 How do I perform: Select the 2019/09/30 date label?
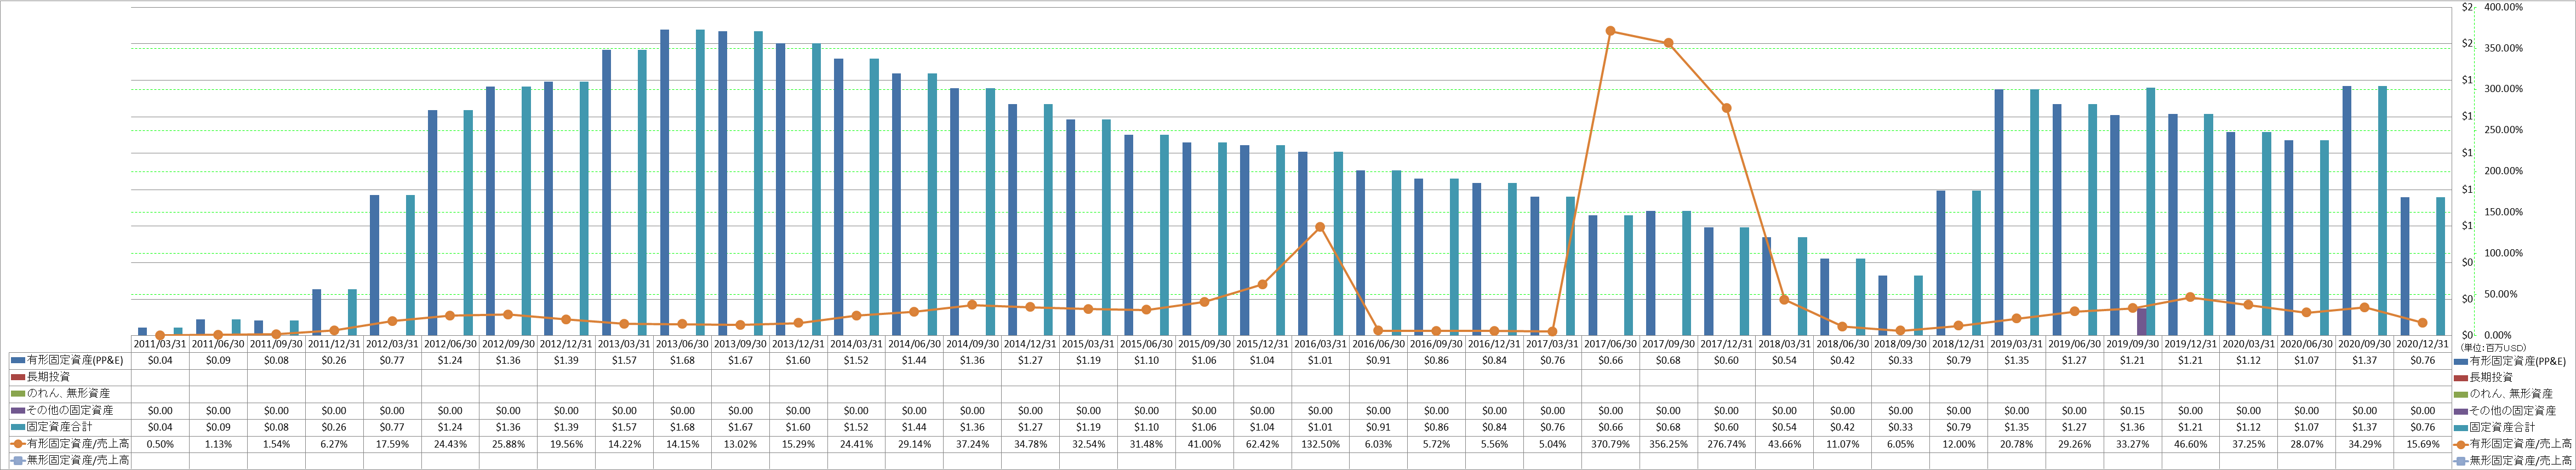(x=2132, y=343)
